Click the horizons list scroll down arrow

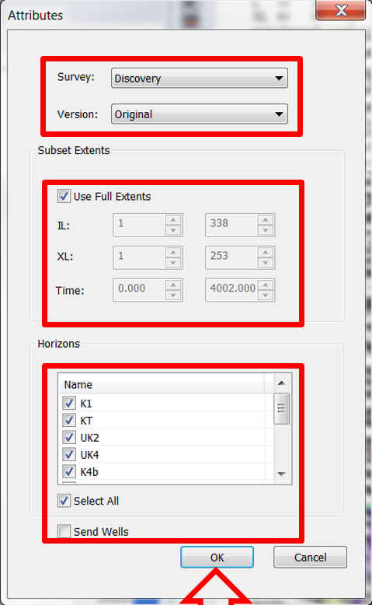point(281,474)
